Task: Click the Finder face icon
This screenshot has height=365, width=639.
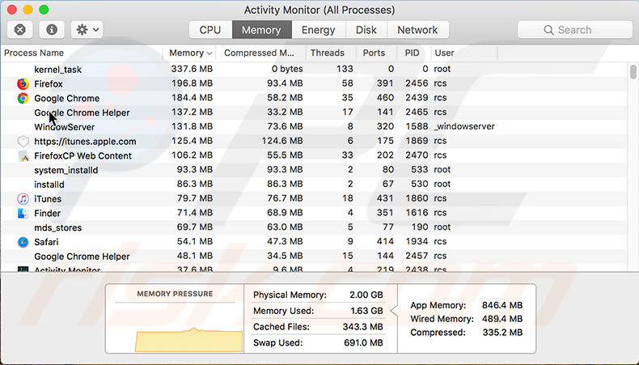Action: click(x=23, y=213)
